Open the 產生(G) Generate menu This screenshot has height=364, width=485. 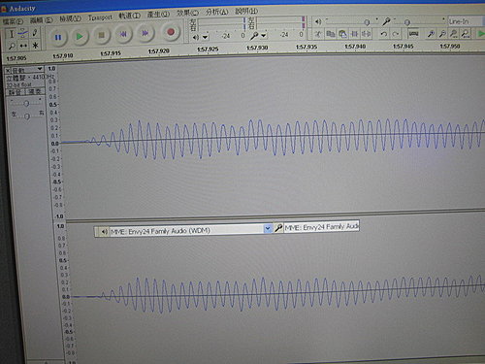click(158, 15)
